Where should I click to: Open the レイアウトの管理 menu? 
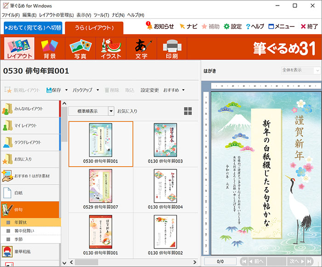point(56,15)
